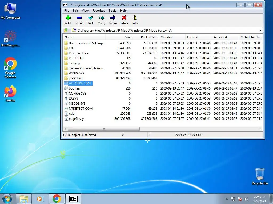Click the Action Center flag tray icon
The image size is (273, 204).
click(x=240, y=199)
